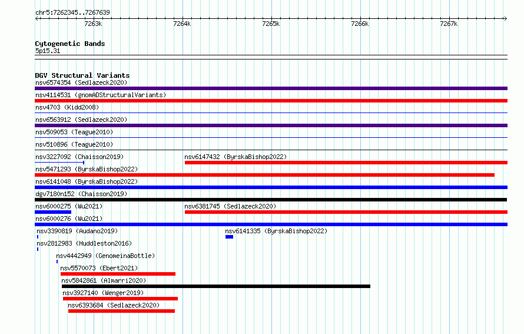Viewport: 524px width, 334px height.
Task: Open nsv6393684 (Sedlazeck2020) label
Action: [114, 305]
